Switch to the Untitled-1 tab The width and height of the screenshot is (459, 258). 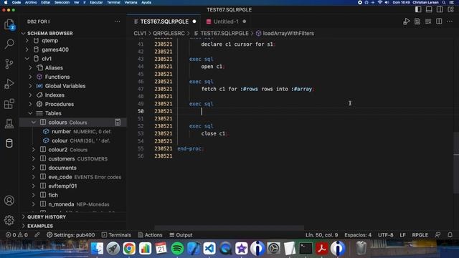[226, 21]
